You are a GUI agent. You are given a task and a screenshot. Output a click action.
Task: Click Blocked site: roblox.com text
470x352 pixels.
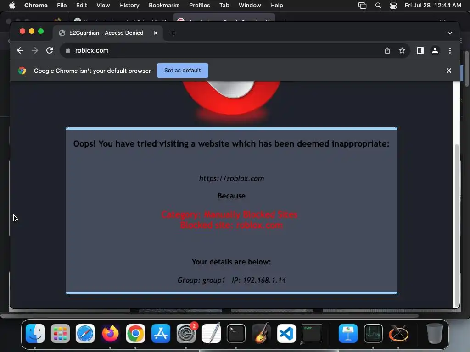[x=231, y=225]
